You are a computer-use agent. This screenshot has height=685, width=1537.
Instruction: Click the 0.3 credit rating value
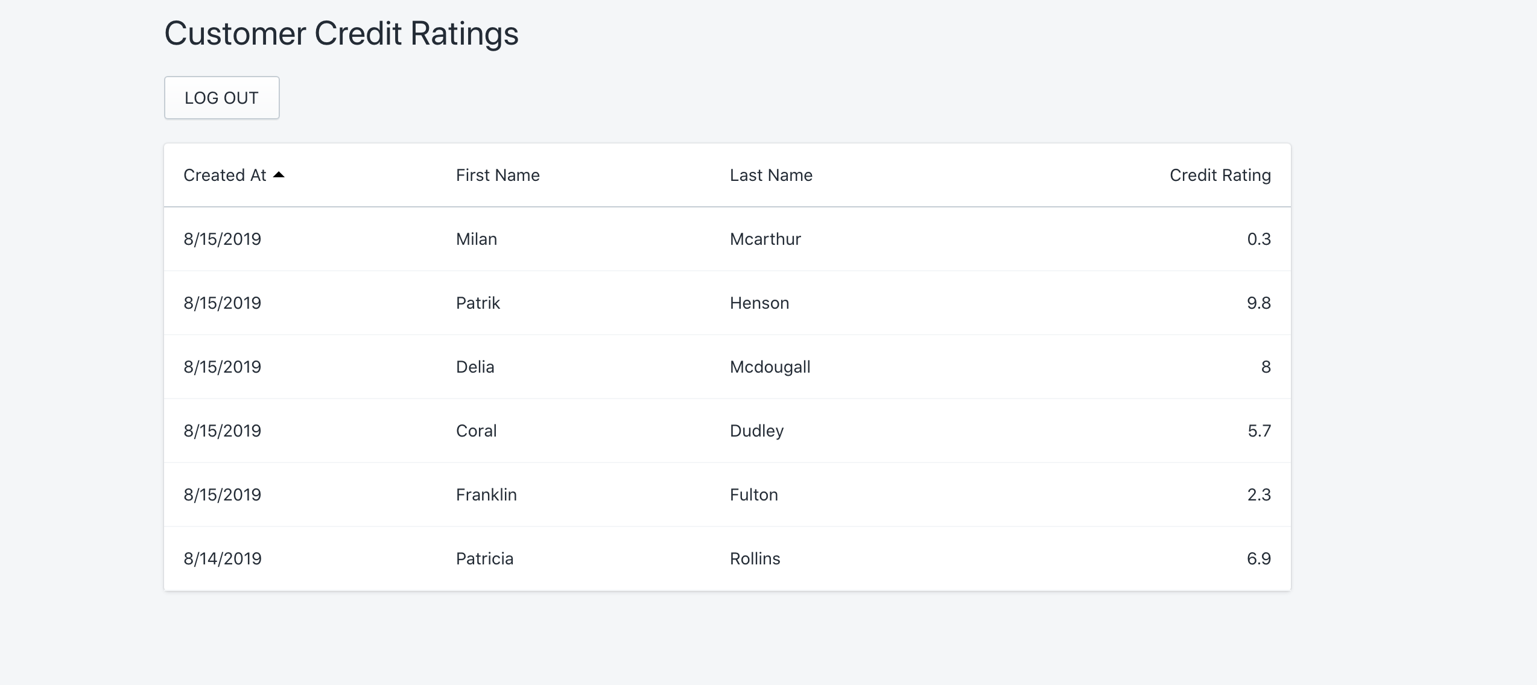pos(1259,239)
